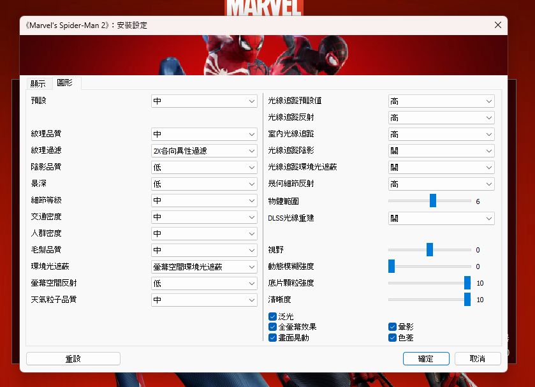Click the 光線追蹤預設值 label text
Viewport: 535px width, 387px height.
(x=295, y=100)
